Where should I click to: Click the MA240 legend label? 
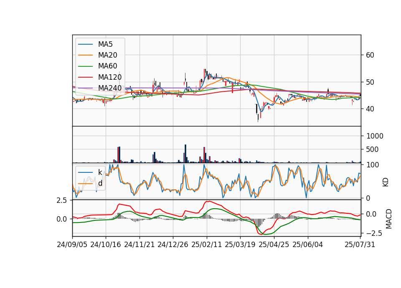[x=110, y=88]
